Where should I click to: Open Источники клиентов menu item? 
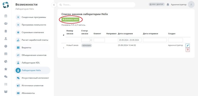[x=32, y=85]
